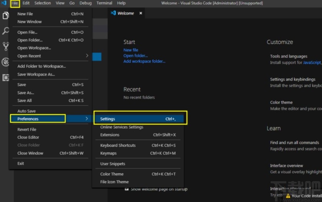Select Settings from Preferences submenu
Screen dimensions: 322x202
pyautogui.click(x=108, y=119)
